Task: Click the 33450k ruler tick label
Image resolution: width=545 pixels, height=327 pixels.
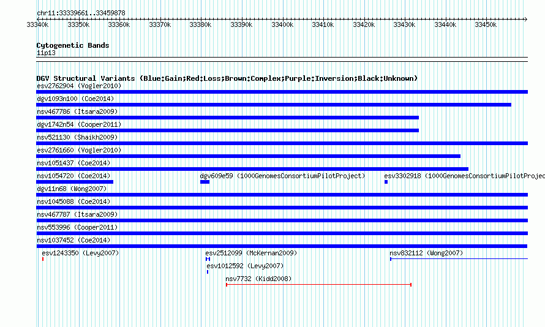Action: [x=486, y=24]
